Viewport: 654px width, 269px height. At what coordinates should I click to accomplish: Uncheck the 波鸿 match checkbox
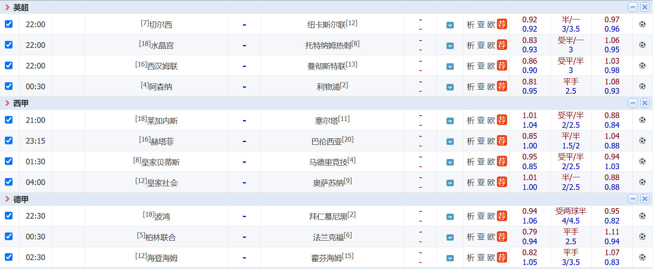coord(9,215)
